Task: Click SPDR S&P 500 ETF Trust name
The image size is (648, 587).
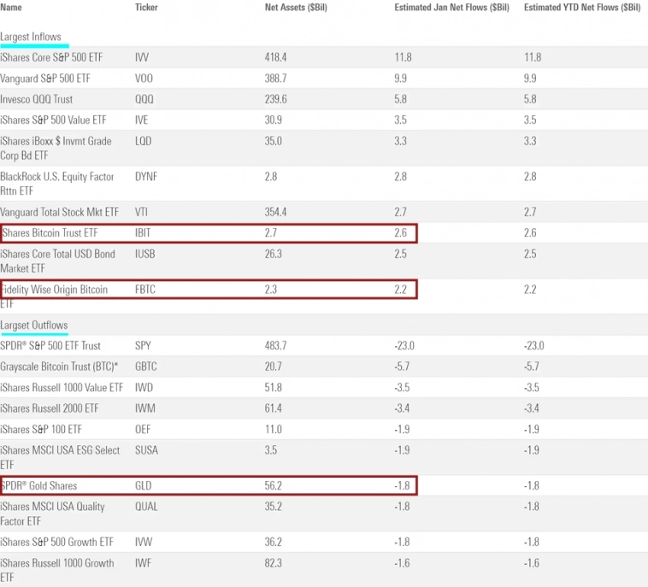Action: pyautogui.click(x=50, y=346)
